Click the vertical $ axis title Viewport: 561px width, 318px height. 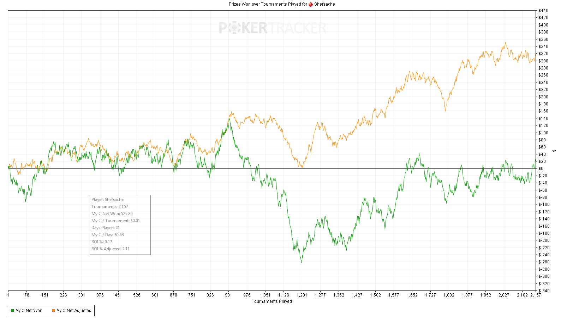pyautogui.click(x=554, y=151)
